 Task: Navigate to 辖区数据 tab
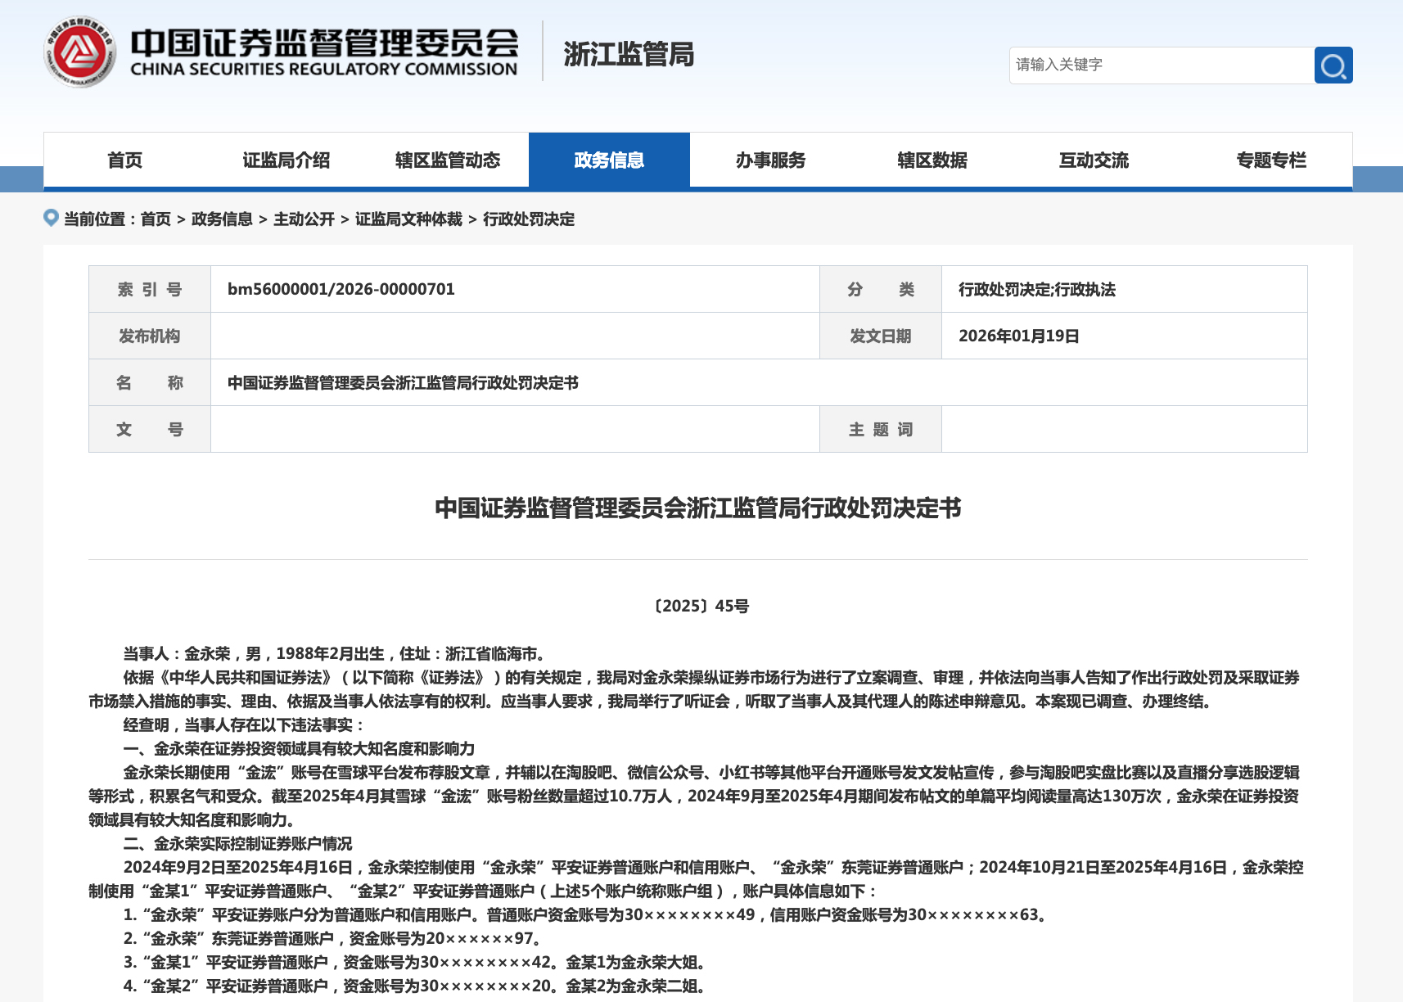(932, 160)
